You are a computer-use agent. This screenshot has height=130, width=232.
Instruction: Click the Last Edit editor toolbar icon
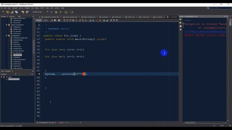(x=52, y=20)
